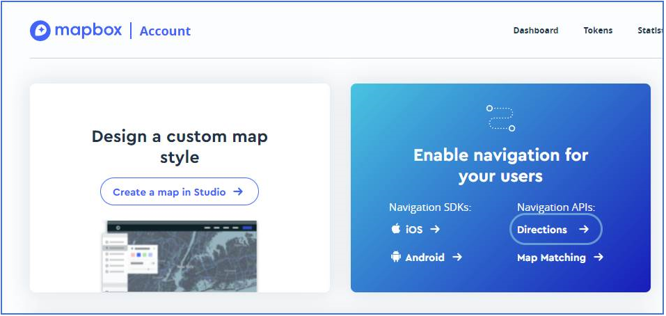Click the Android robot icon
The width and height of the screenshot is (666, 316).
pos(396,257)
